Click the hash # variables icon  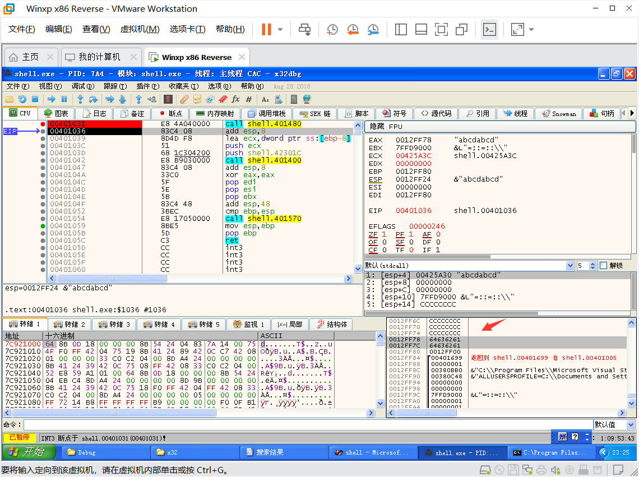tap(248, 99)
